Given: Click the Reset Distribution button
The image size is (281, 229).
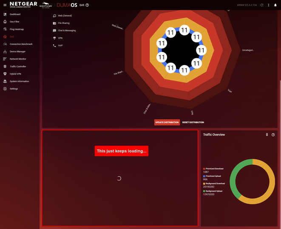Looking at the screenshot, I should pos(193,122).
